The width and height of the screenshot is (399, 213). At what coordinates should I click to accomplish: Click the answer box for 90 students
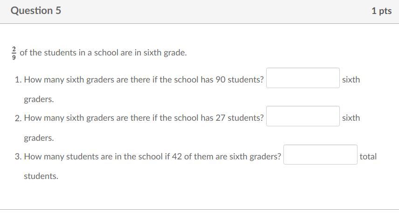pyautogui.click(x=303, y=78)
